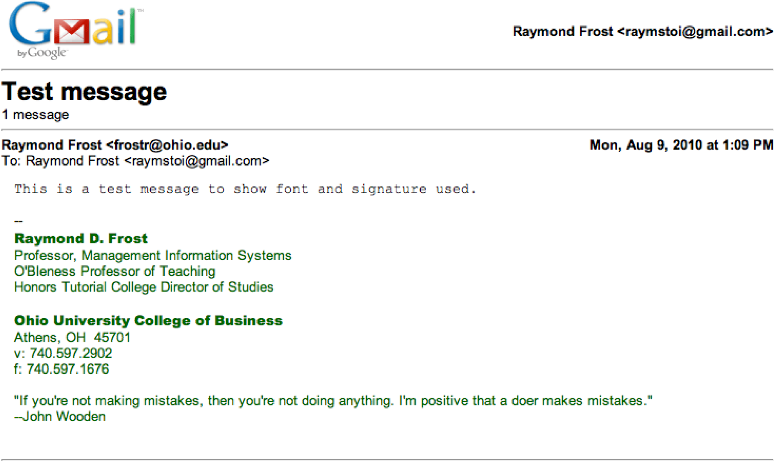Click the voice phone number 740.597.2902
Image resolution: width=774 pixels, height=461 pixels.
[x=71, y=353]
